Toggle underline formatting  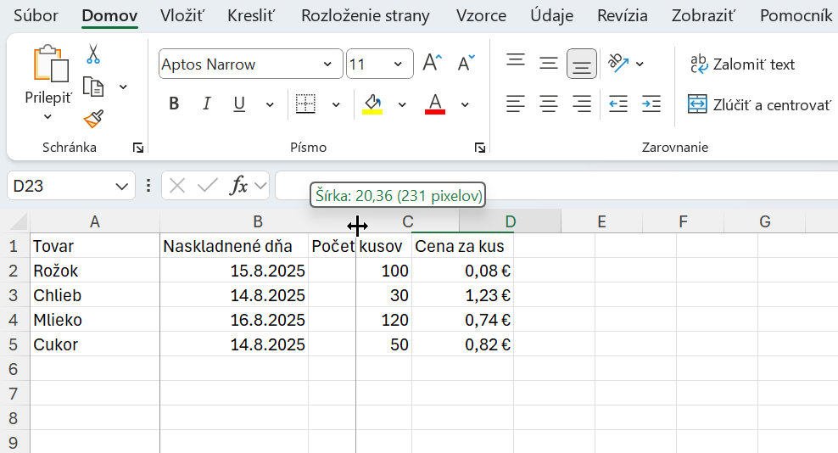point(239,103)
